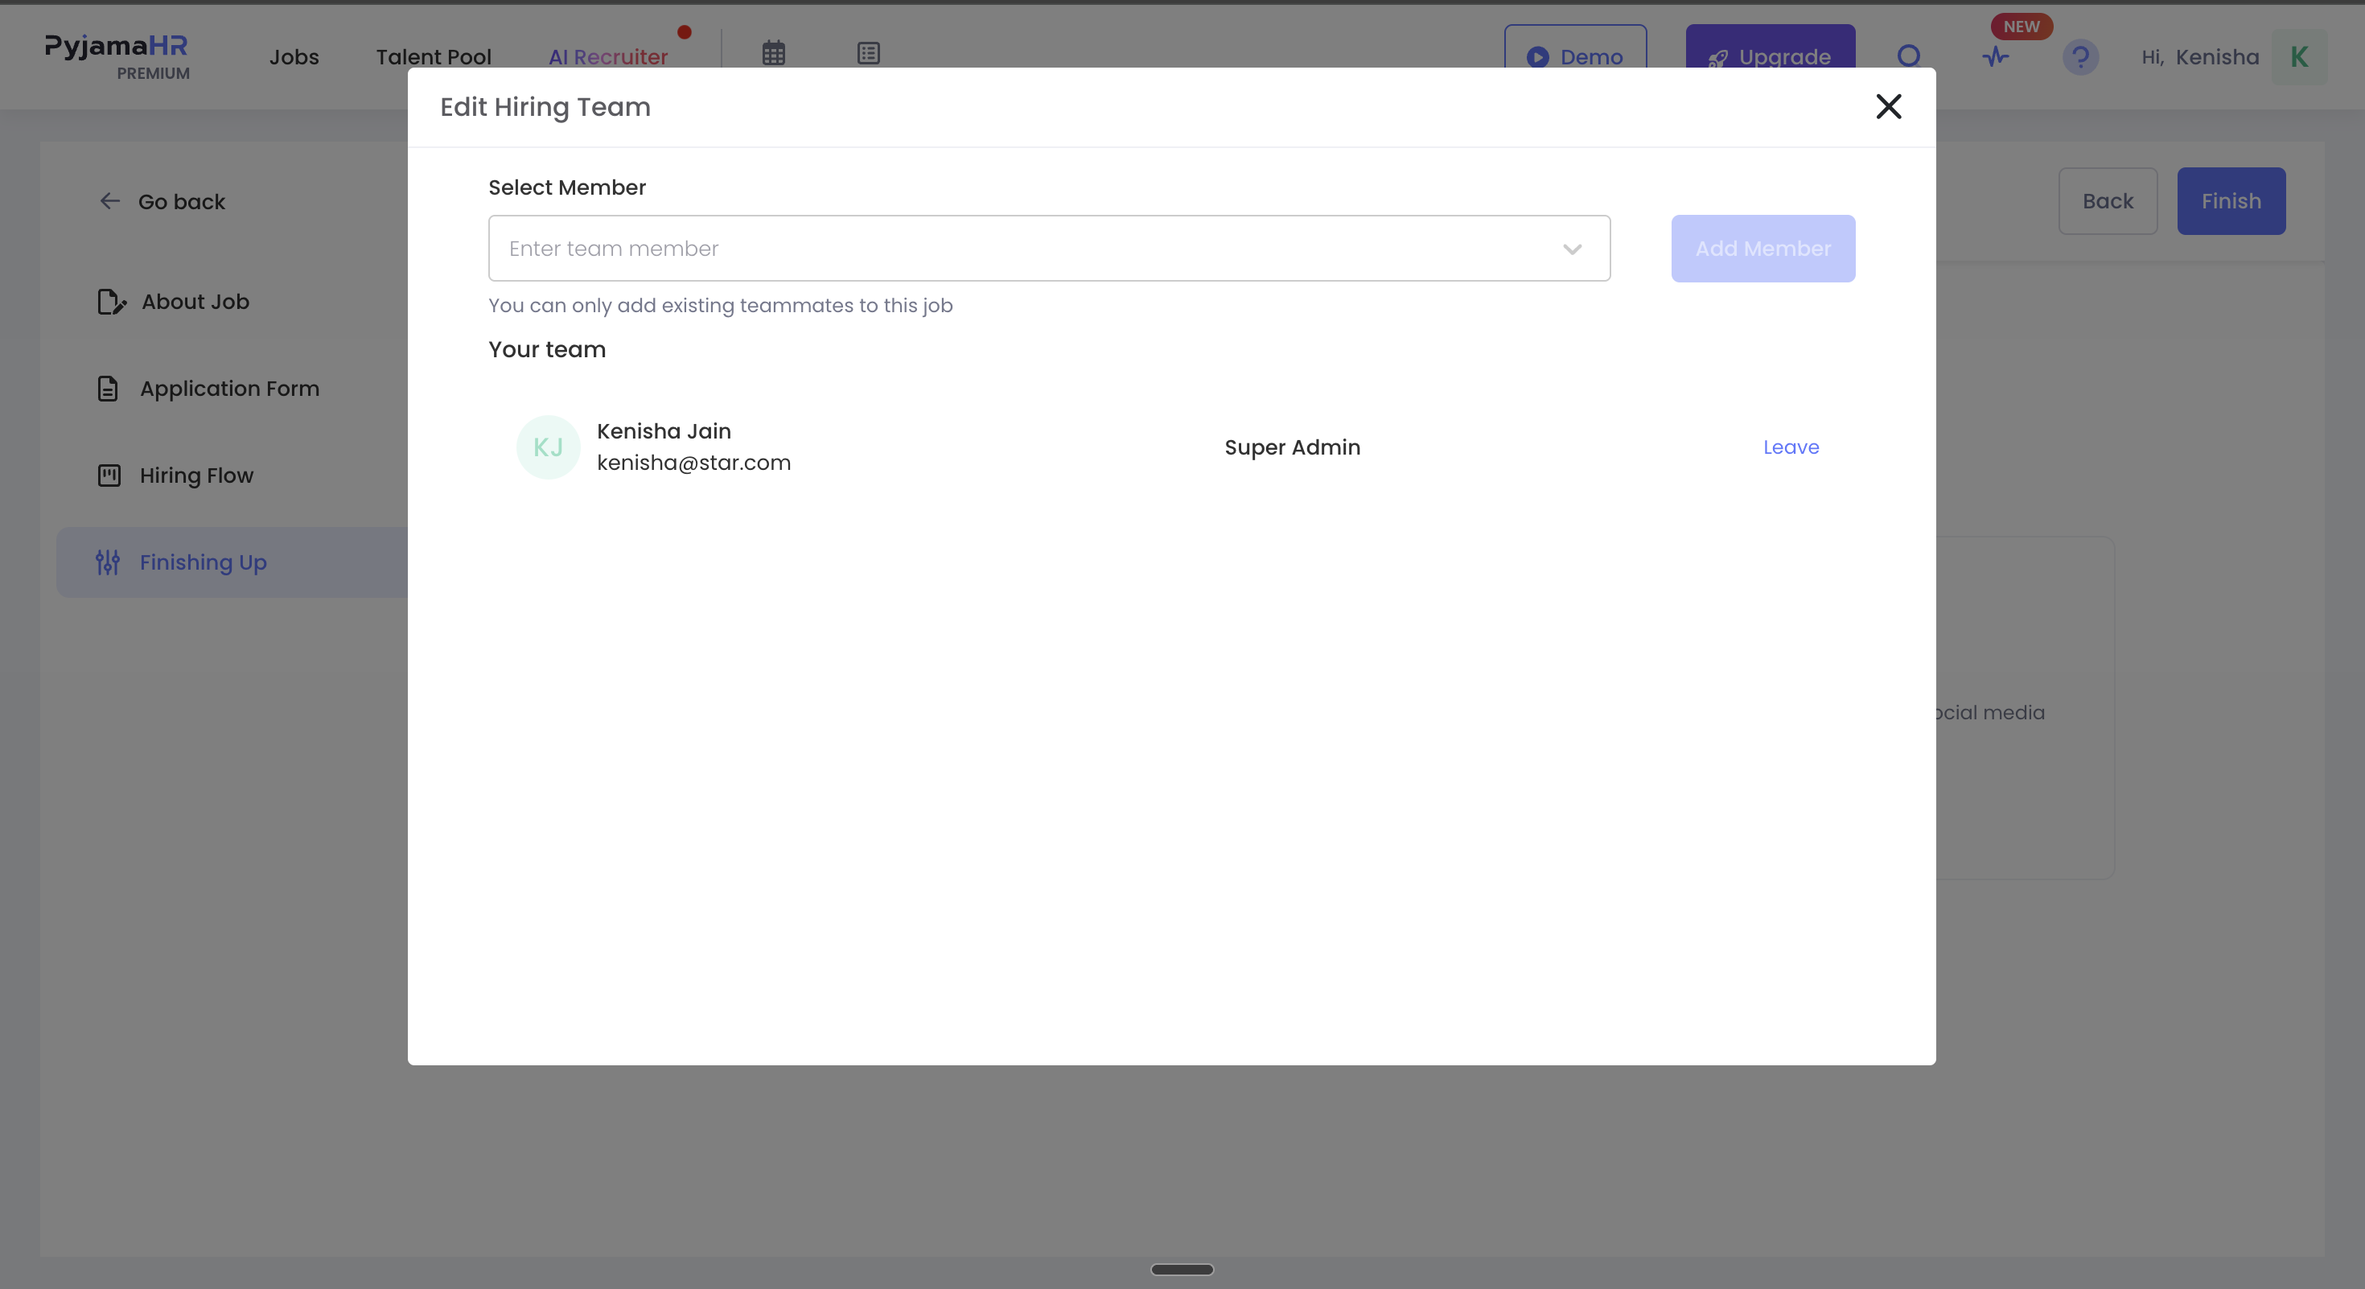The width and height of the screenshot is (2365, 1289).
Task: Click the Add Member button
Action: [1762, 249]
